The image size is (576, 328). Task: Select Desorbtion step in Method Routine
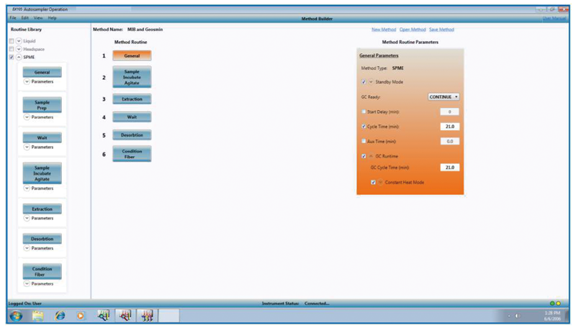(132, 135)
